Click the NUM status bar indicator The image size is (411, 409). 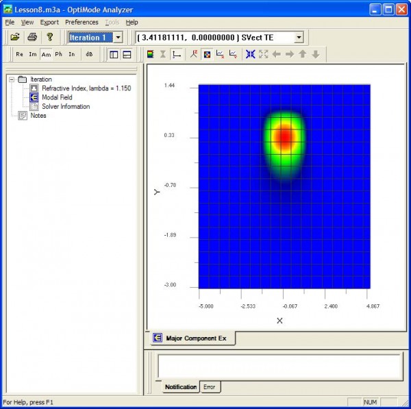370,402
